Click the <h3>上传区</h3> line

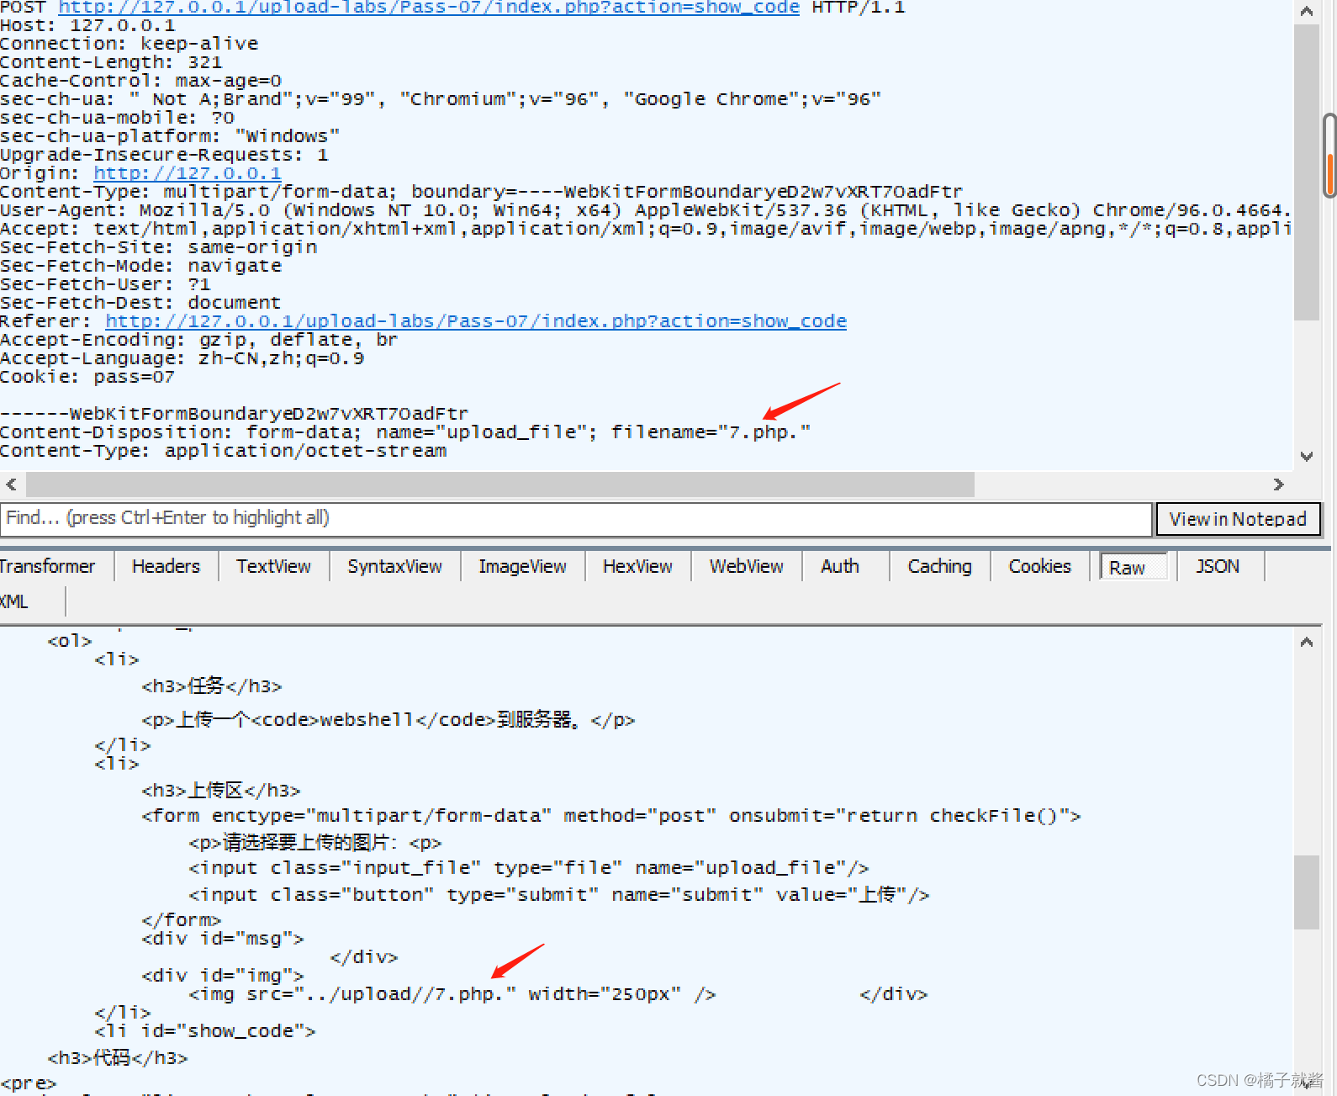coord(221,791)
